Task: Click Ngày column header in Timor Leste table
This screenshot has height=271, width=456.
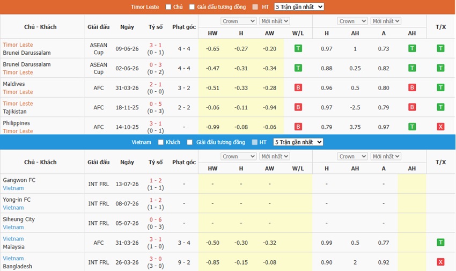Action: point(127,27)
